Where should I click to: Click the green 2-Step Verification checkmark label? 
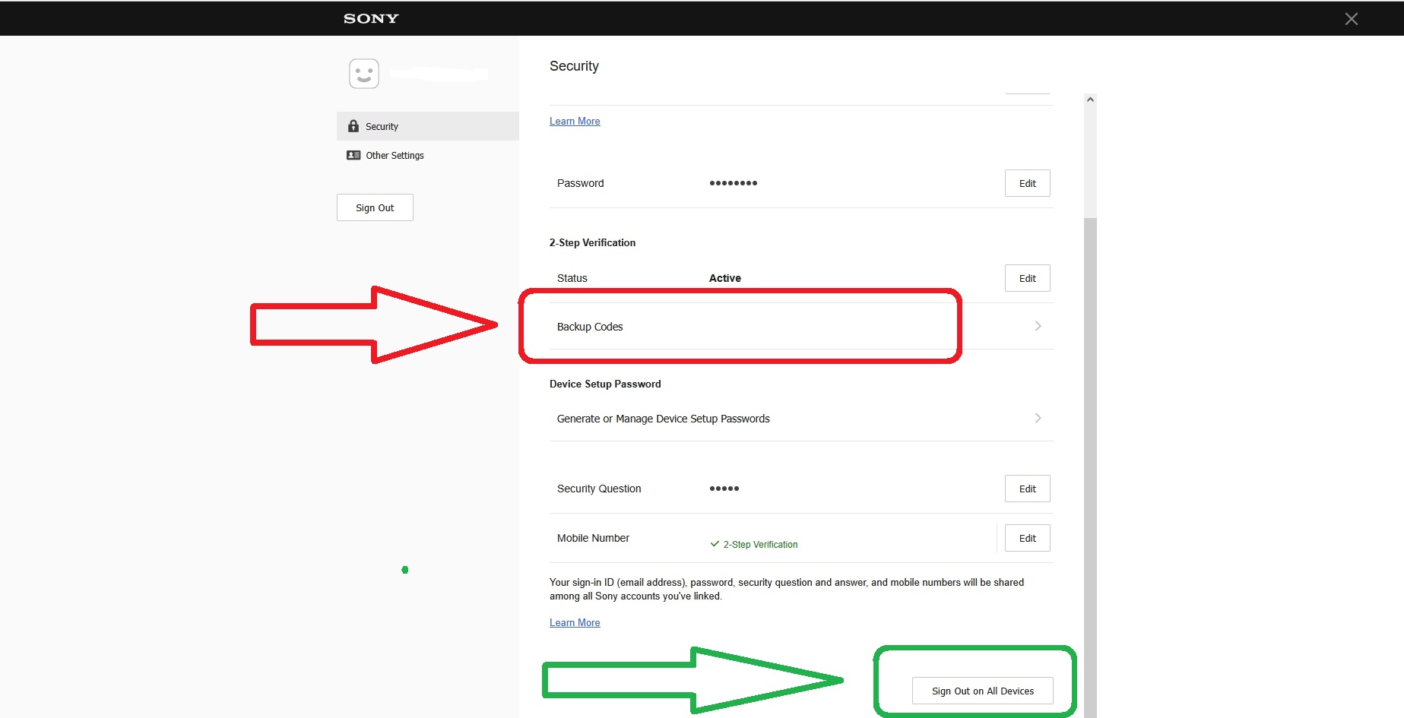pyautogui.click(x=754, y=545)
